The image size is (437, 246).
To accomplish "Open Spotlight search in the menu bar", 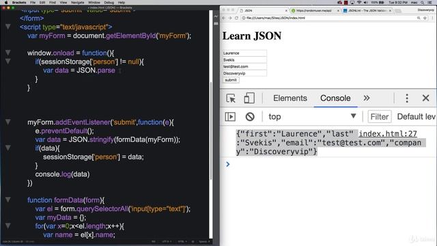I will tap(423, 2).
